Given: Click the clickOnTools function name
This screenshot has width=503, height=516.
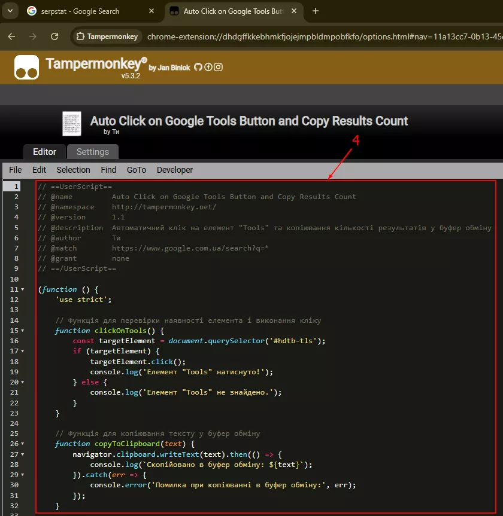Looking at the screenshot, I should click(120, 331).
